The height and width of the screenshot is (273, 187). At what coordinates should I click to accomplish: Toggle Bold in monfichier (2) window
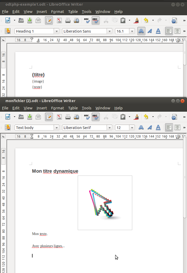coord(141,128)
